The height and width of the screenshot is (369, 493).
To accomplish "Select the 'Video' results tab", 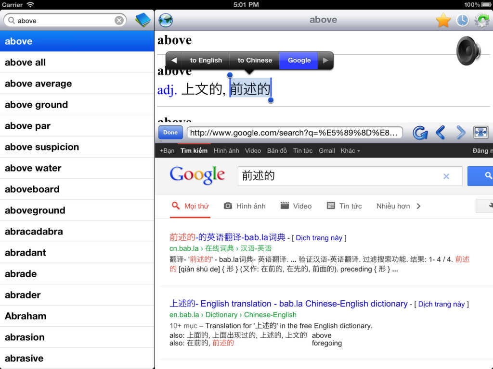I will point(296,206).
